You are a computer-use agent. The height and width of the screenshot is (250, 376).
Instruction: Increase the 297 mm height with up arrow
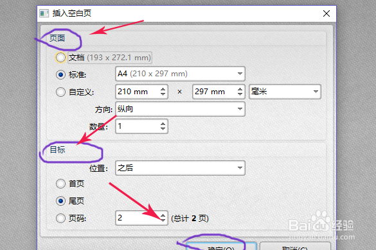pos(240,89)
